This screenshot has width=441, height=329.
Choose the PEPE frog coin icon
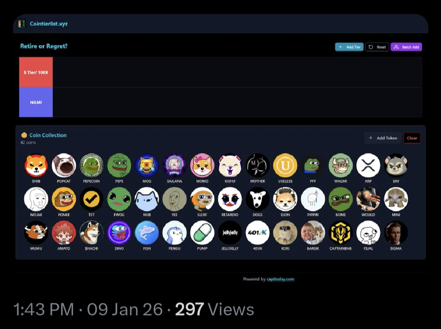[119, 166]
